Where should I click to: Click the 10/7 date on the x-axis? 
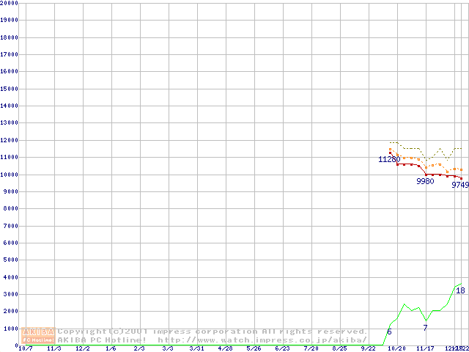point(25,348)
